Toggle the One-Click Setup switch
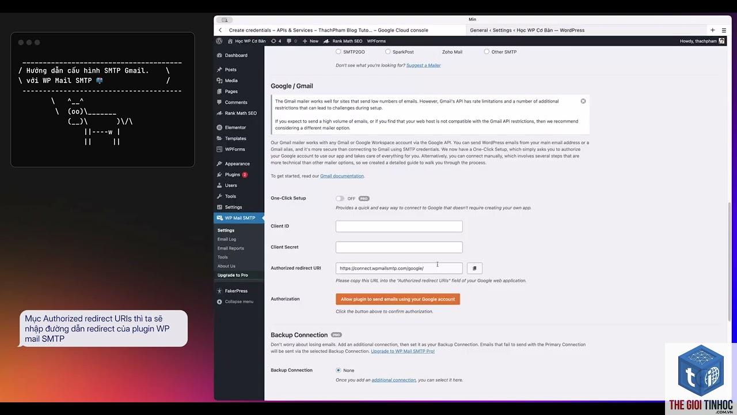 [x=340, y=198]
